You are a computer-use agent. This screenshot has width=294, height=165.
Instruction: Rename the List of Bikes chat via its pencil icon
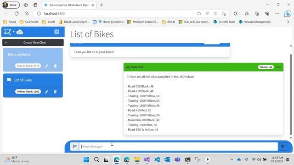click(46, 92)
